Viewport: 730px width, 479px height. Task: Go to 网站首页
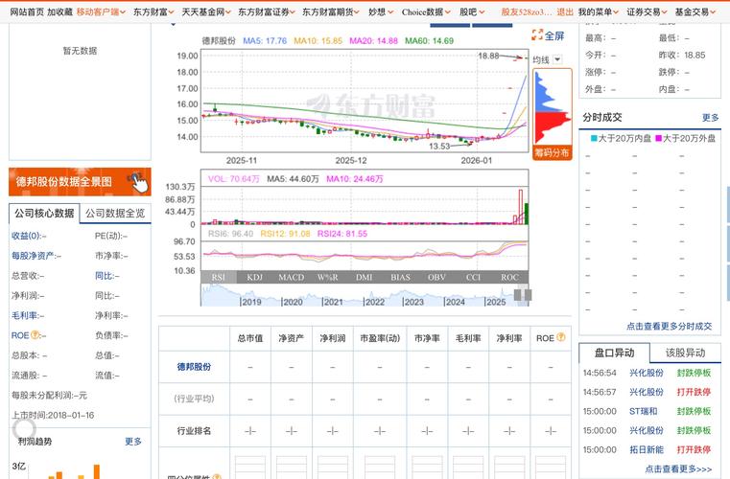pos(27,12)
